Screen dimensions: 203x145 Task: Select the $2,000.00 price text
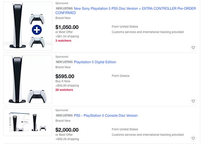[67, 130]
